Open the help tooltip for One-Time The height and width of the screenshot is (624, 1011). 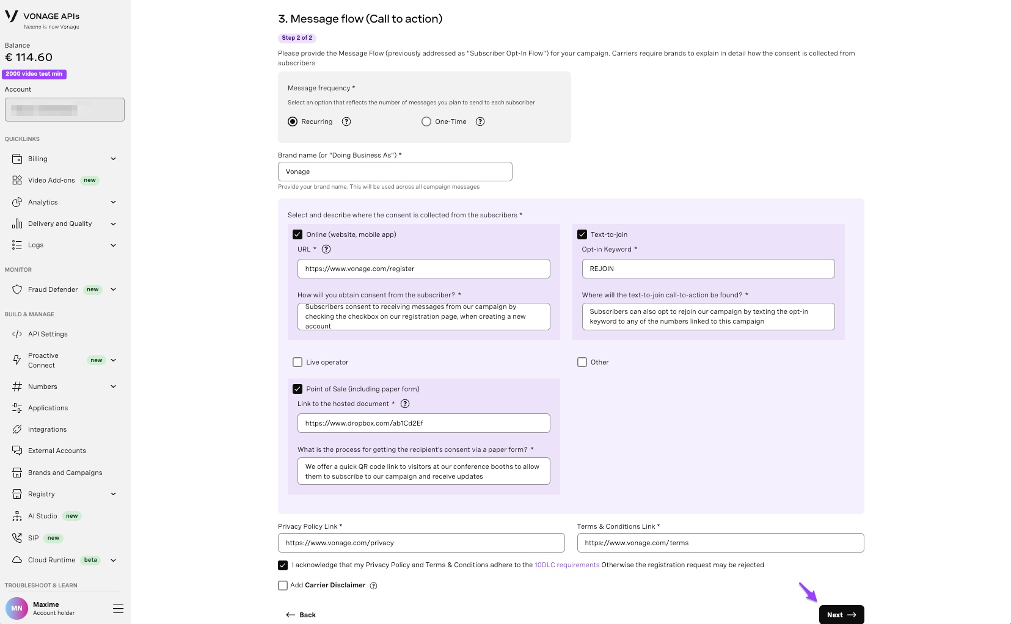click(x=480, y=122)
